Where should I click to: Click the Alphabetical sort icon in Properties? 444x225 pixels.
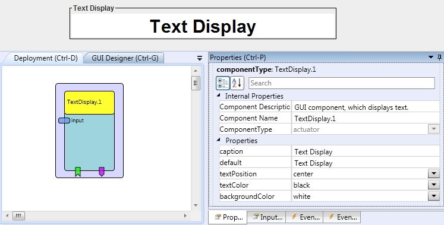(x=237, y=83)
